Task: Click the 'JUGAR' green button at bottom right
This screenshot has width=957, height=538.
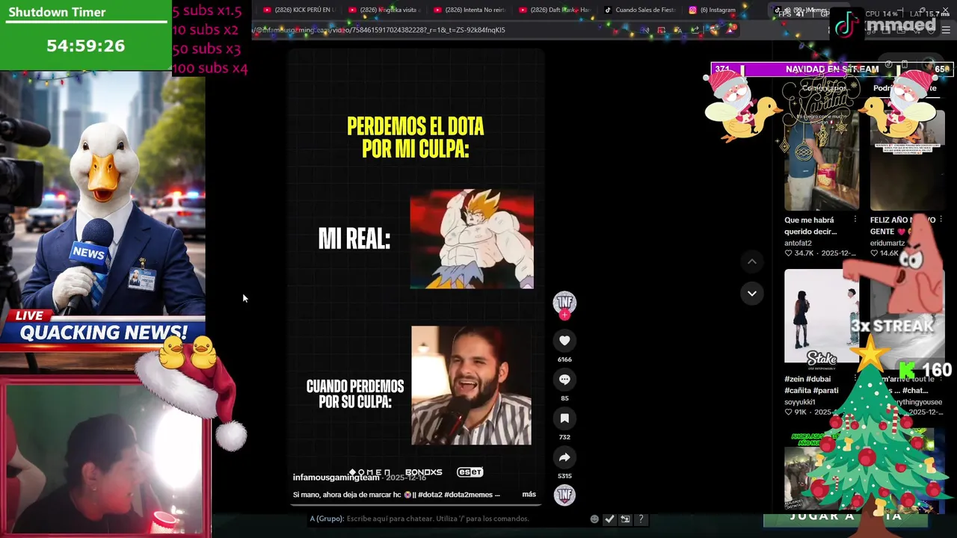Action: (845, 517)
